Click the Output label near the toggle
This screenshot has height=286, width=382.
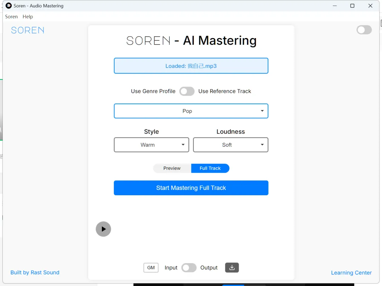209,268
